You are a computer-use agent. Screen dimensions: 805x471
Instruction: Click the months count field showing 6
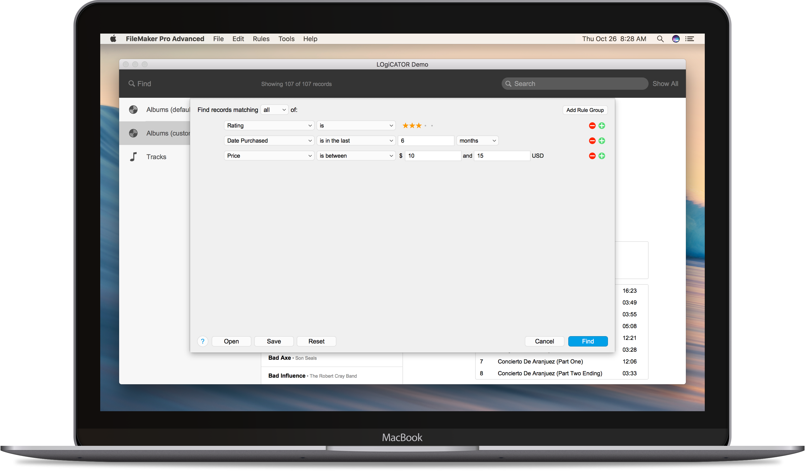click(426, 141)
